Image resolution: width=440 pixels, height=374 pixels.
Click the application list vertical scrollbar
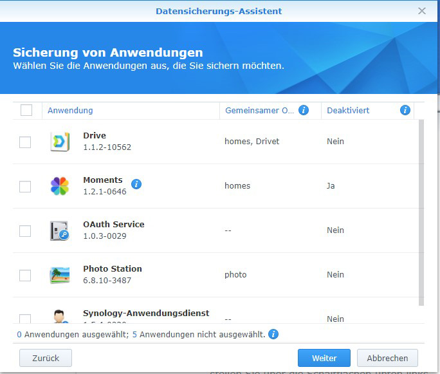(421, 212)
